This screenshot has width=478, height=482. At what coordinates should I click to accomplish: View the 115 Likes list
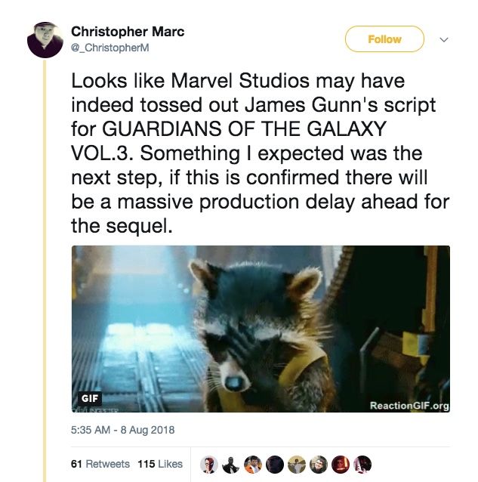[x=160, y=463]
